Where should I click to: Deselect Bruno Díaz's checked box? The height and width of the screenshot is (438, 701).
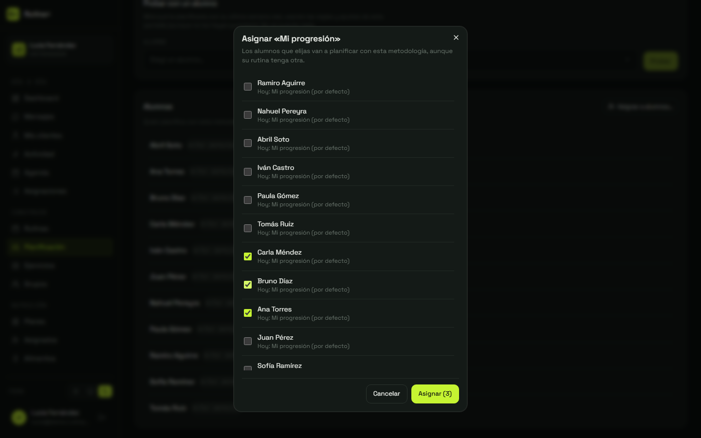point(248,285)
